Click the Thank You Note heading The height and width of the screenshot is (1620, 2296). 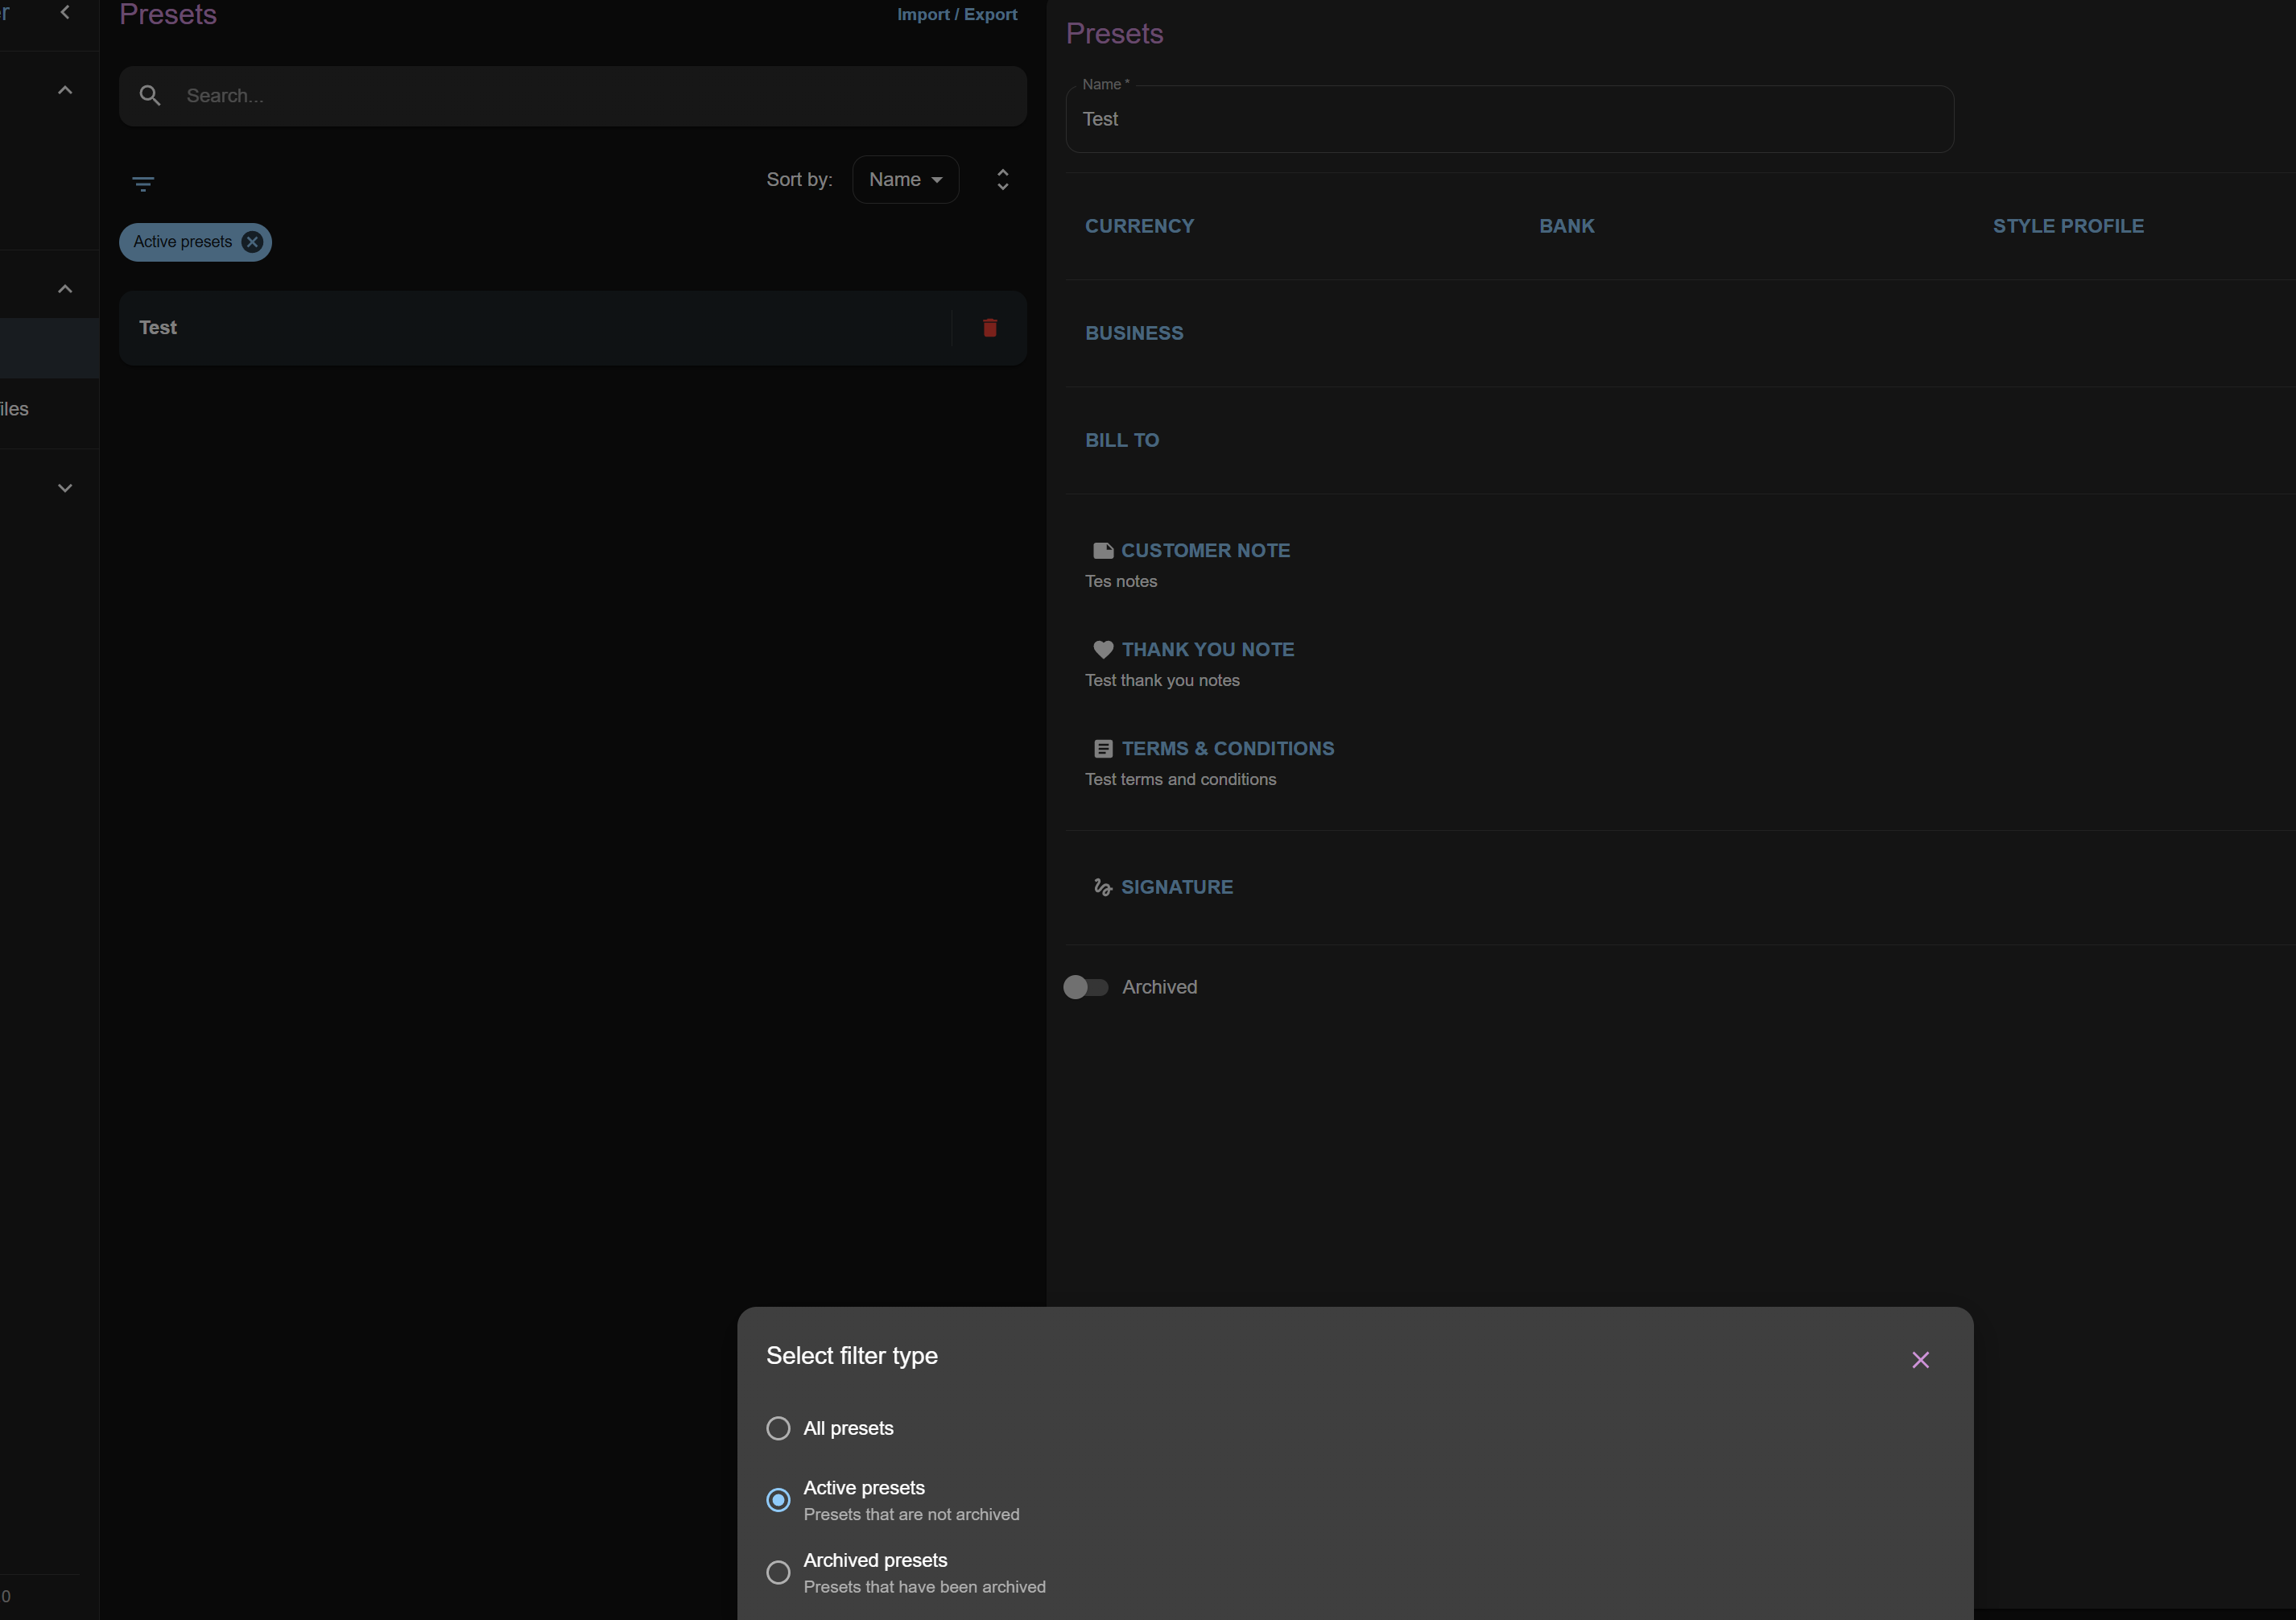pos(1207,650)
